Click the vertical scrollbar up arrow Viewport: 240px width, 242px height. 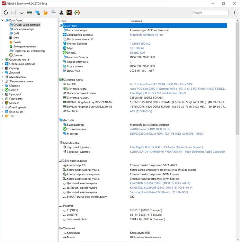click(237, 20)
